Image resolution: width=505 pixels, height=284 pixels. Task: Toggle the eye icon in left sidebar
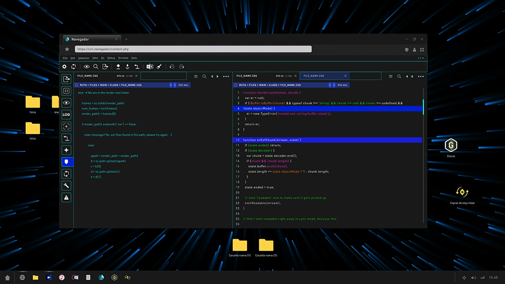(x=66, y=103)
